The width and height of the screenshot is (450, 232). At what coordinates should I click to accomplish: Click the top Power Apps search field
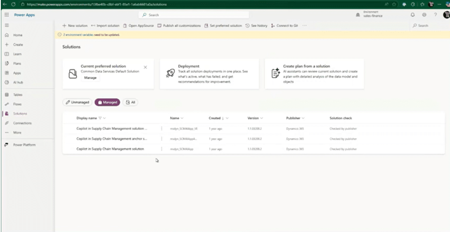point(194,14)
